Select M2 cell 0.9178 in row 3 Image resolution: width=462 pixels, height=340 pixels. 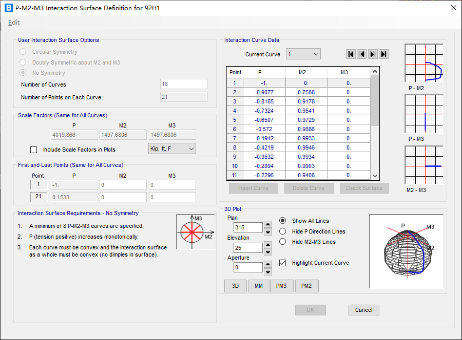click(x=306, y=101)
